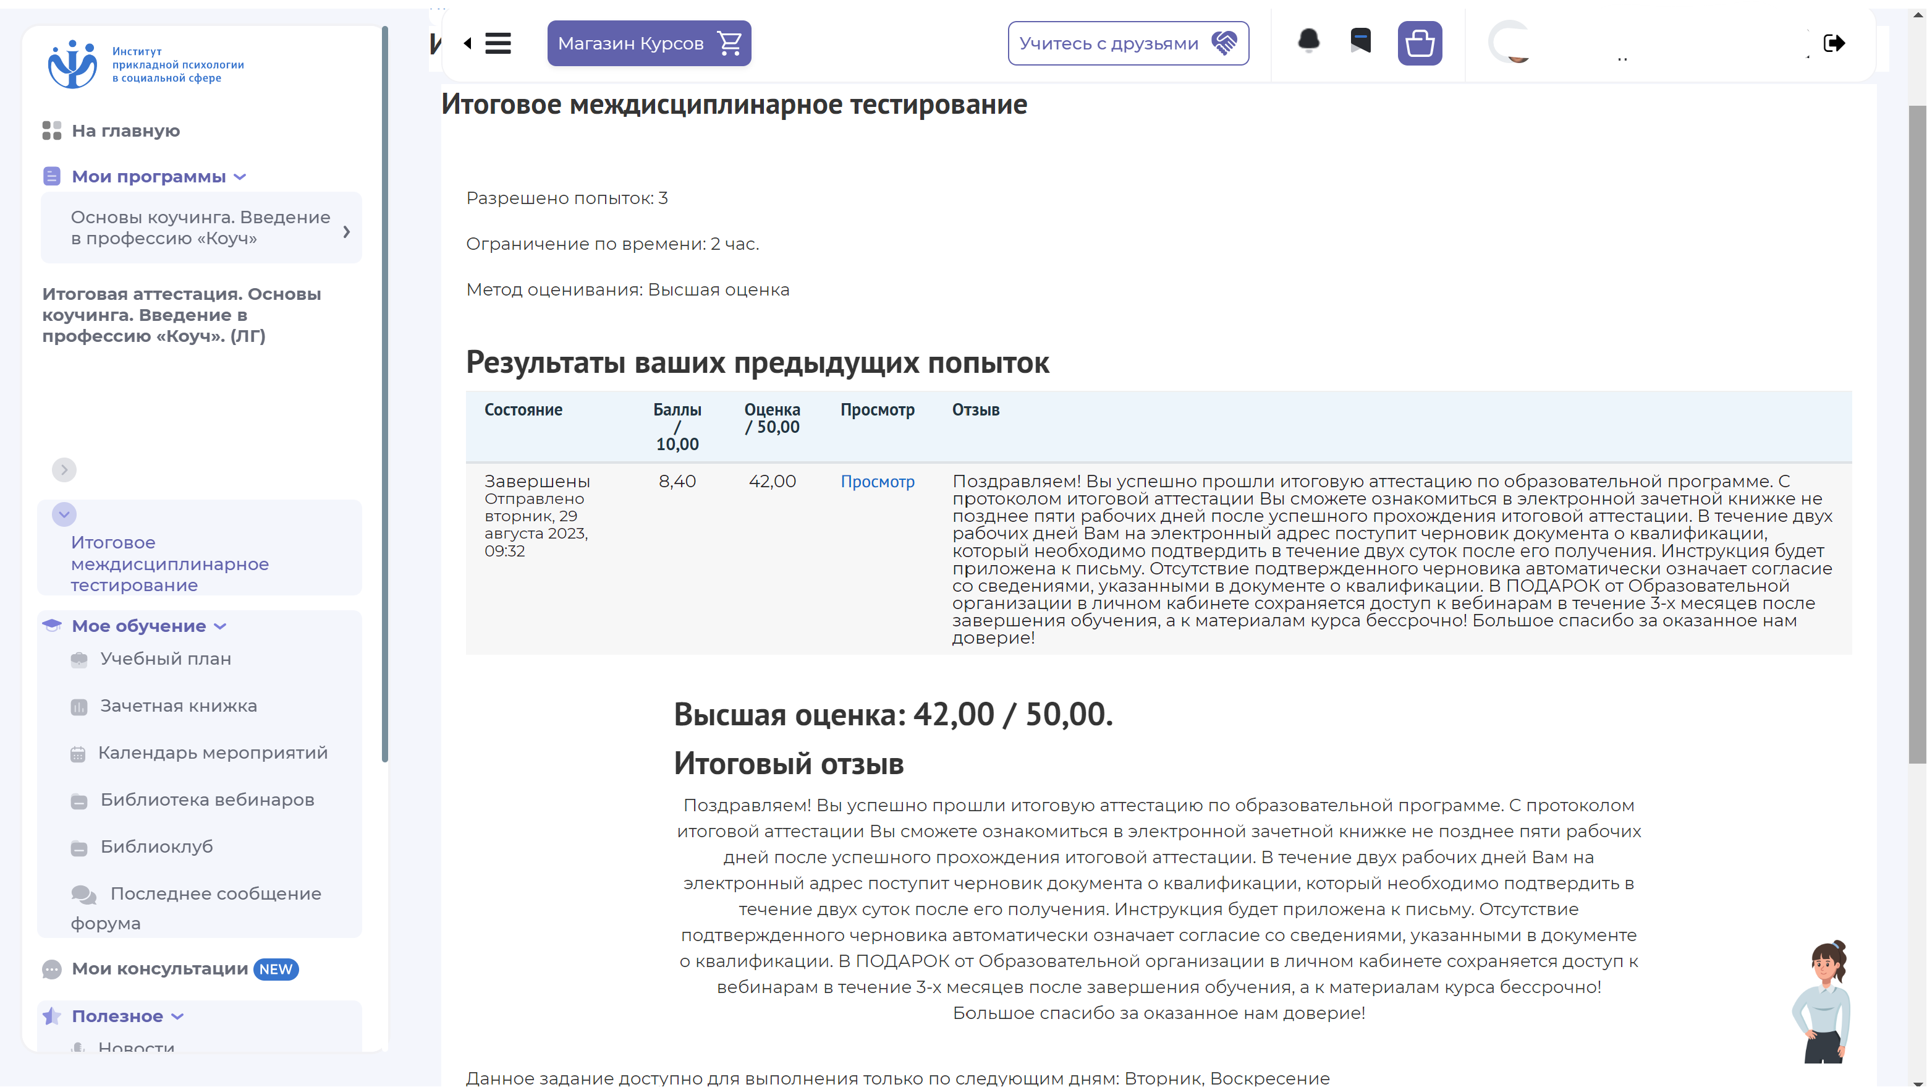Open Библиотека вебинаров
This screenshot has width=1927, height=1087.
click(207, 800)
